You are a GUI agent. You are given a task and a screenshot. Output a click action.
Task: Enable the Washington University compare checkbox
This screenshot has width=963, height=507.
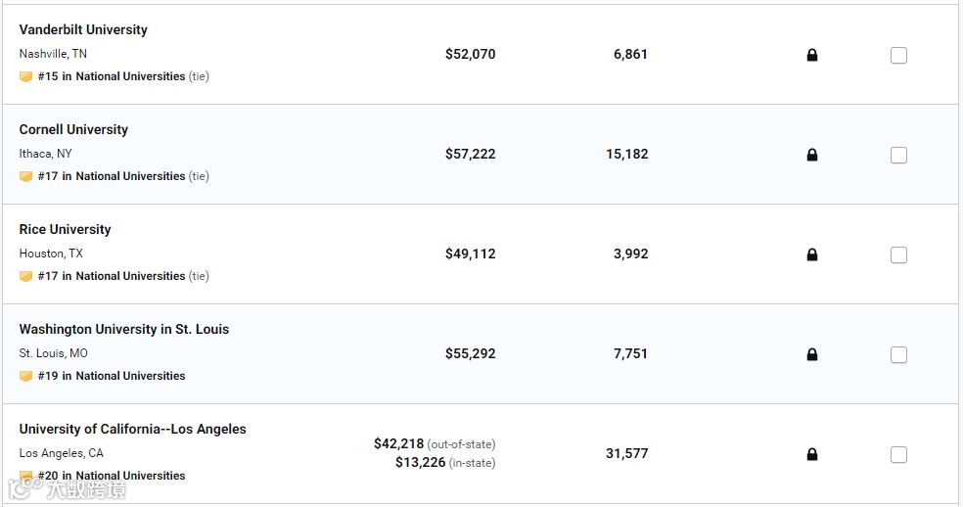click(898, 355)
